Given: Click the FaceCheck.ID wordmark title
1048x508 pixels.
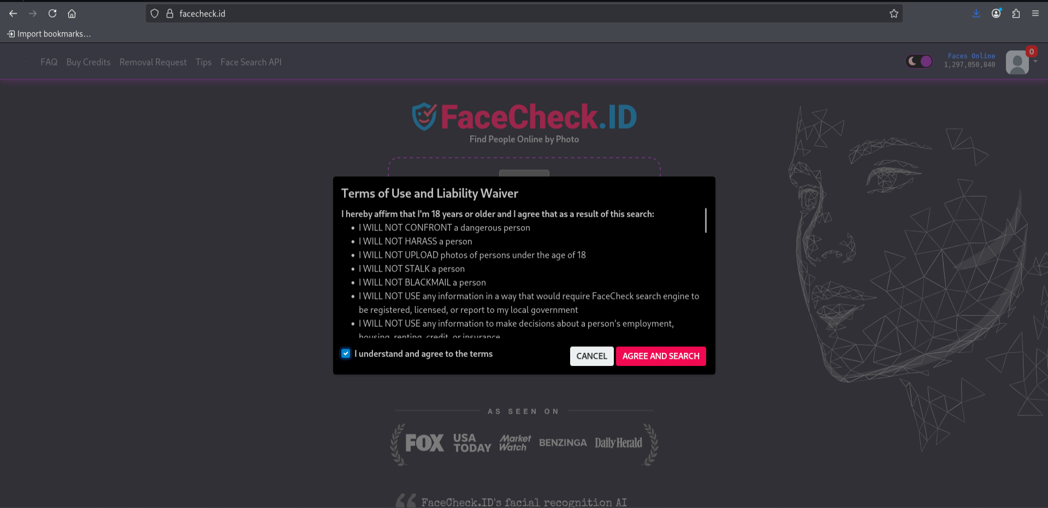Looking at the screenshot, I should coord(538,117).
